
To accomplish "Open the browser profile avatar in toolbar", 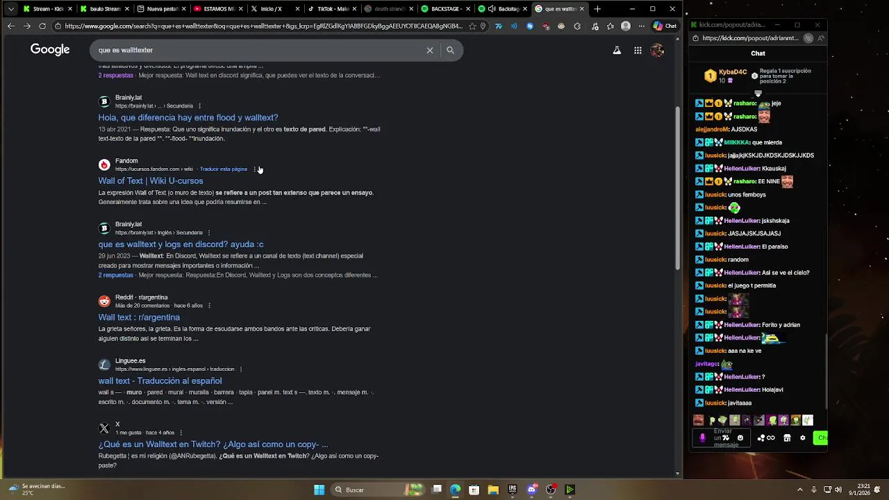I will (x=626, y=26).
